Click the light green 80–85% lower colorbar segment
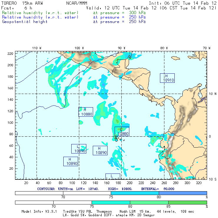The width and height of the screenshot is (218, 218). click(149, 203)
